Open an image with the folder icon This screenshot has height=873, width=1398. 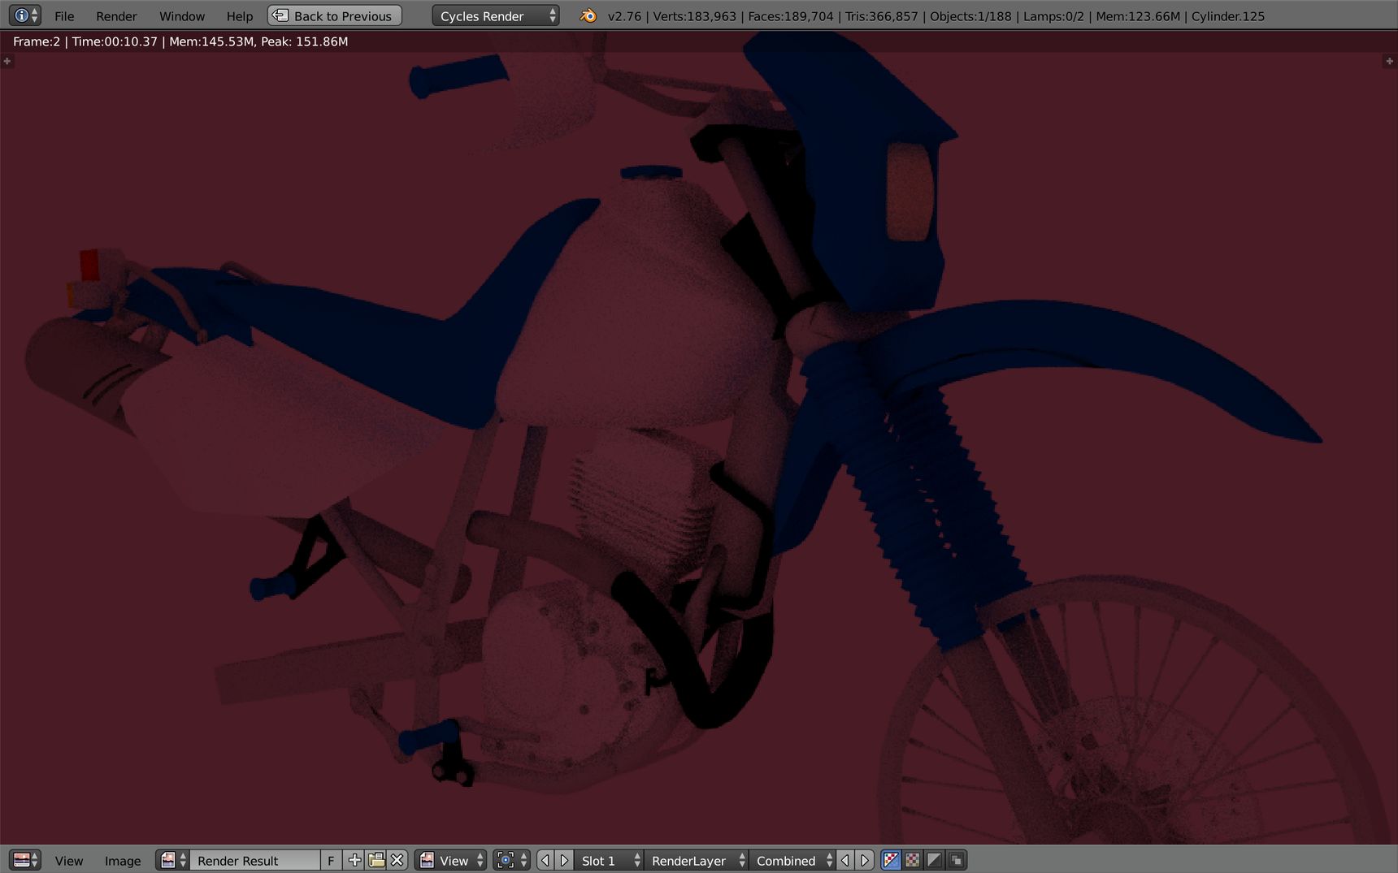coord(376,860)
